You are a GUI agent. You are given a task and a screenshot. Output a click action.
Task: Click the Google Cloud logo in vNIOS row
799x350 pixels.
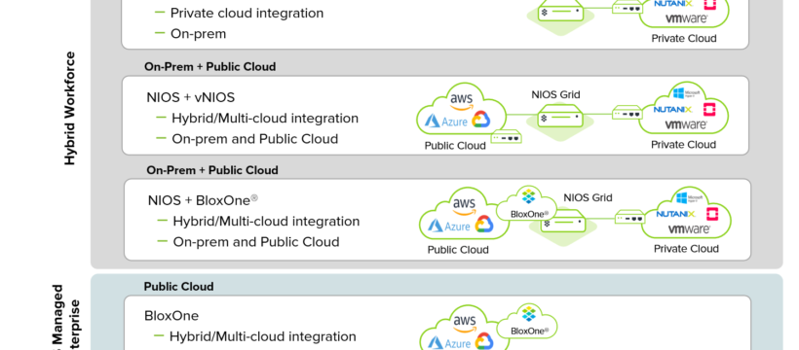pyautogui.click(x=481, y=120)
